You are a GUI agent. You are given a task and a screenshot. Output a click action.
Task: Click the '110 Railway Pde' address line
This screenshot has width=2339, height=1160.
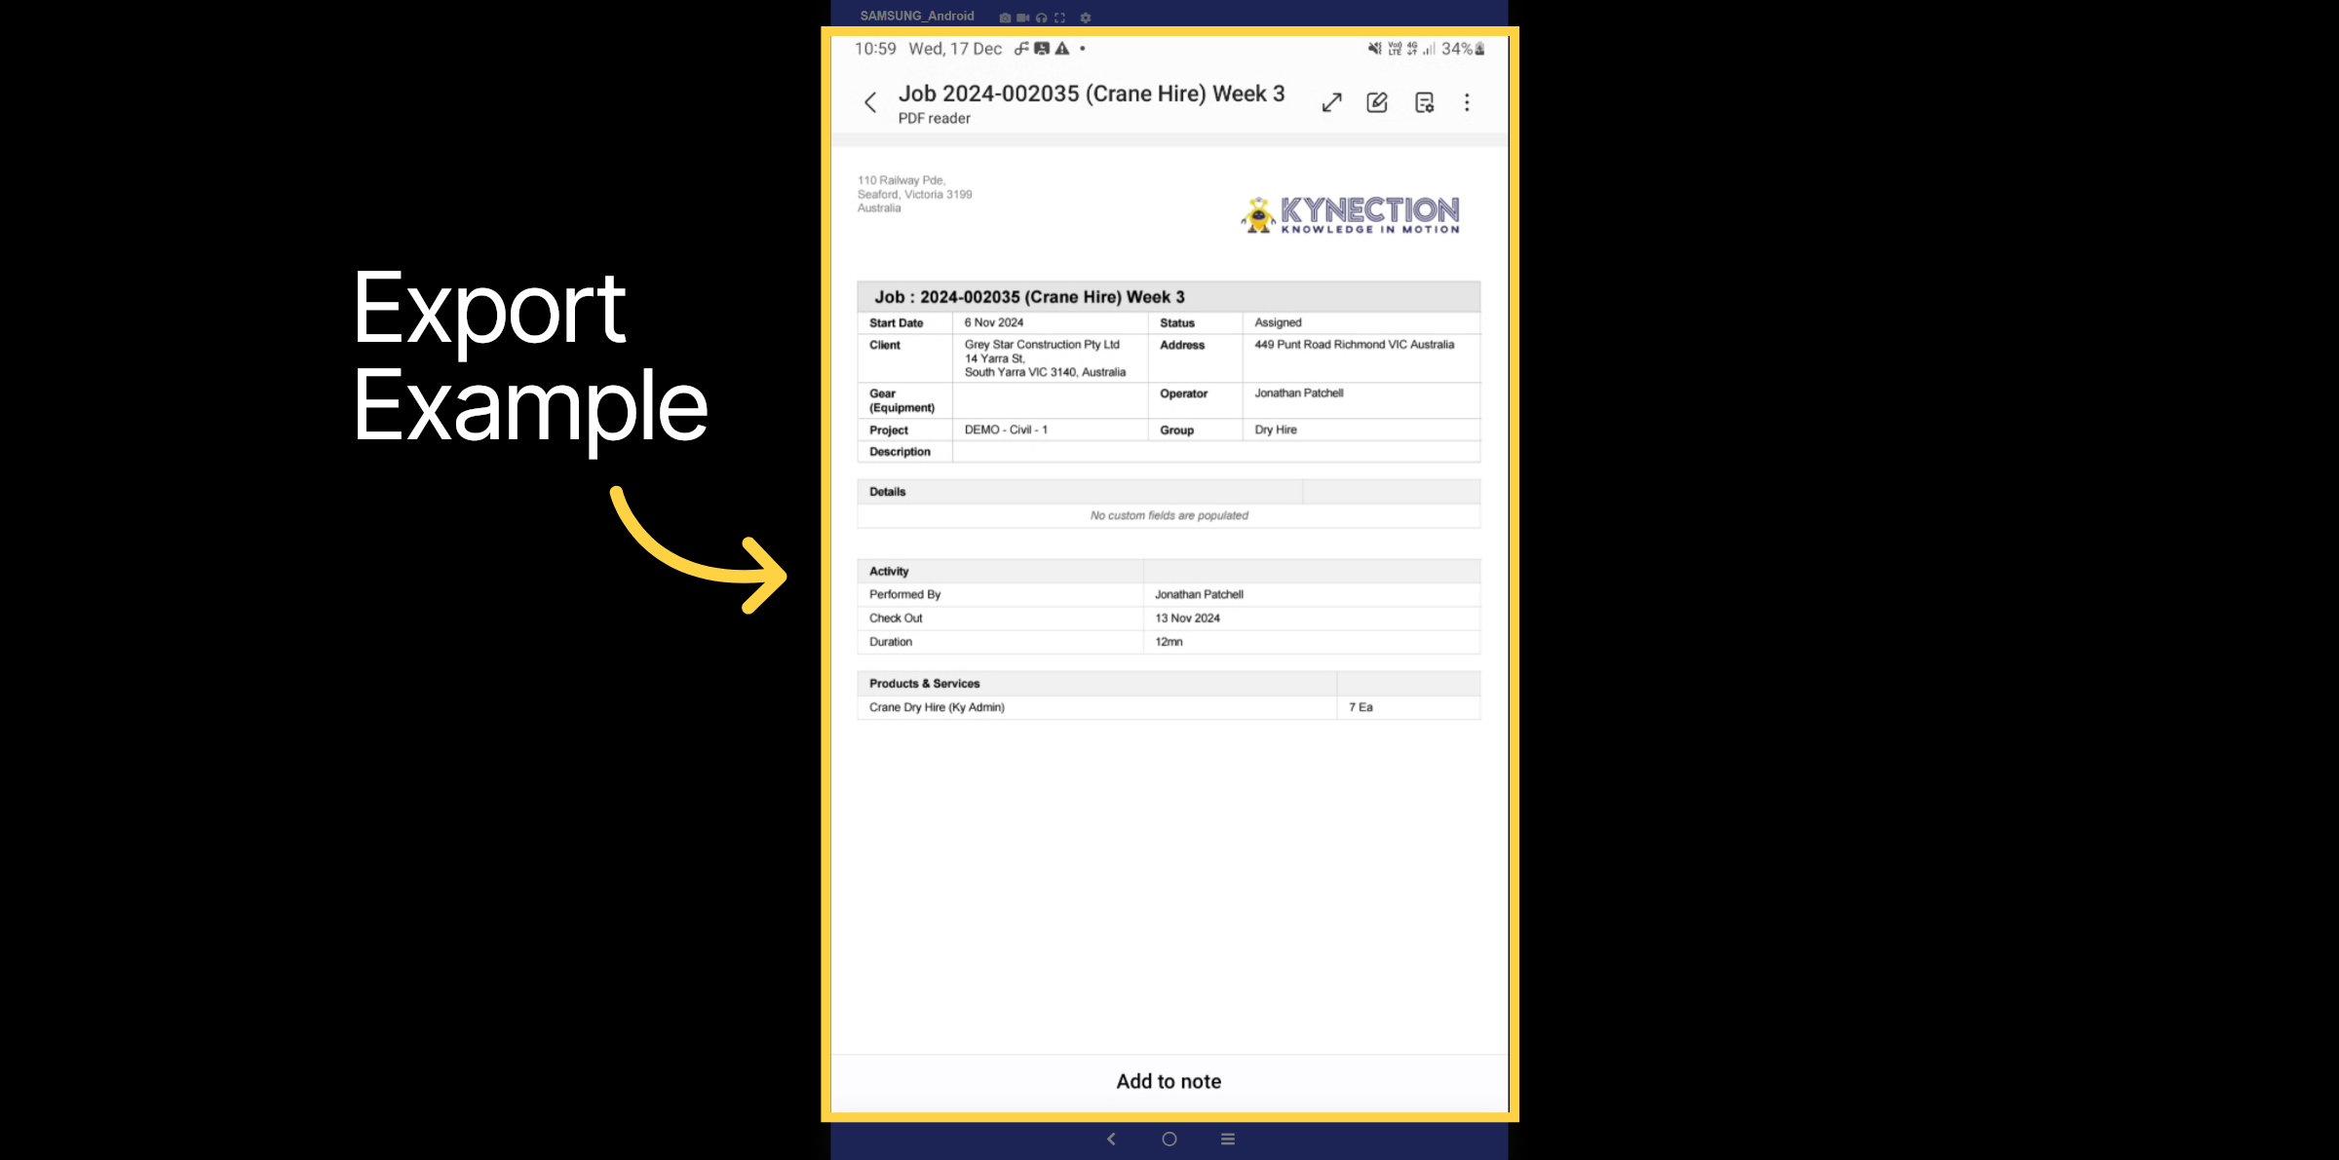tap(901, 180)
